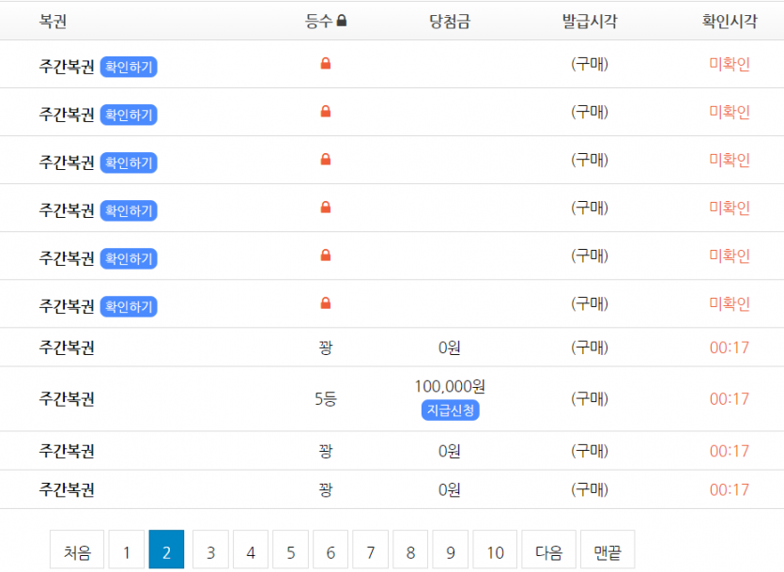Screen dimensions: 784x572
Task: Click (구매) in the first row
Action: pyautogui.click(x=590, y=64)
